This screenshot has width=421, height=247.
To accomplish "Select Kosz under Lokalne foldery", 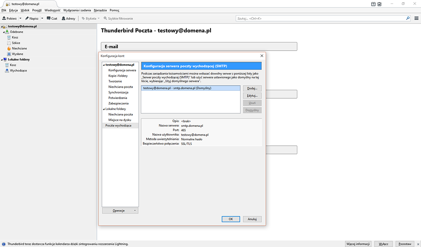I will (13, 65).
